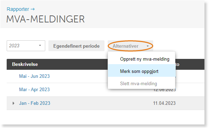This screenshot has width=209, height=129.
Task: Click the small caret next to Alternativer
Action: [148, 46]
